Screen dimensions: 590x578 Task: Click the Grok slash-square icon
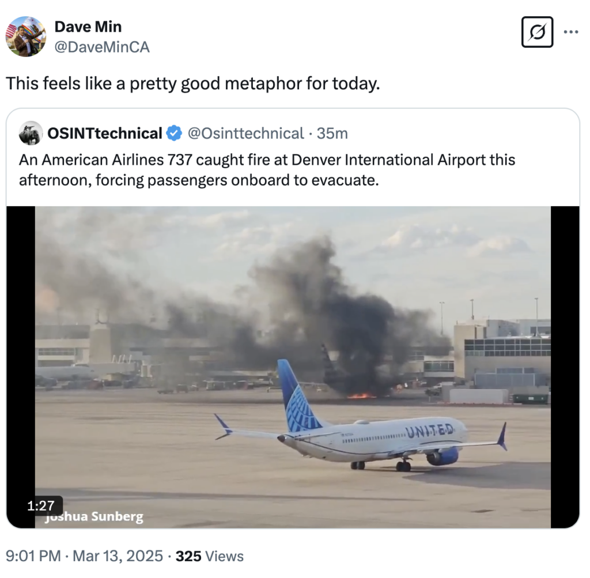click(537, 32)
